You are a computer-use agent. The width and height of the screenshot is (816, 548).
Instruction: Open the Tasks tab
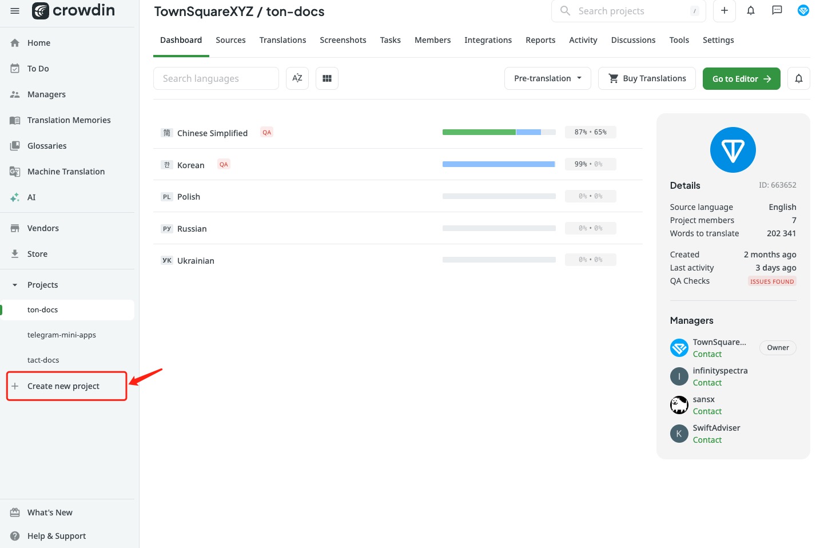[x=391, y=40]
